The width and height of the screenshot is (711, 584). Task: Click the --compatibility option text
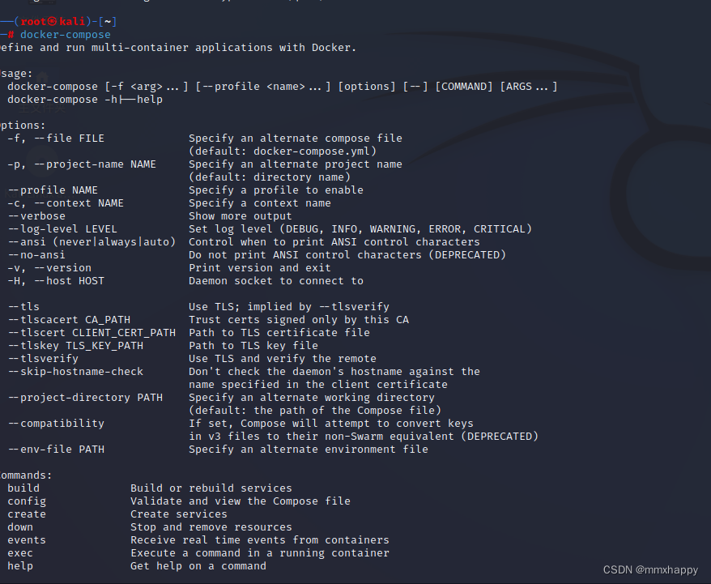(56, 424)
